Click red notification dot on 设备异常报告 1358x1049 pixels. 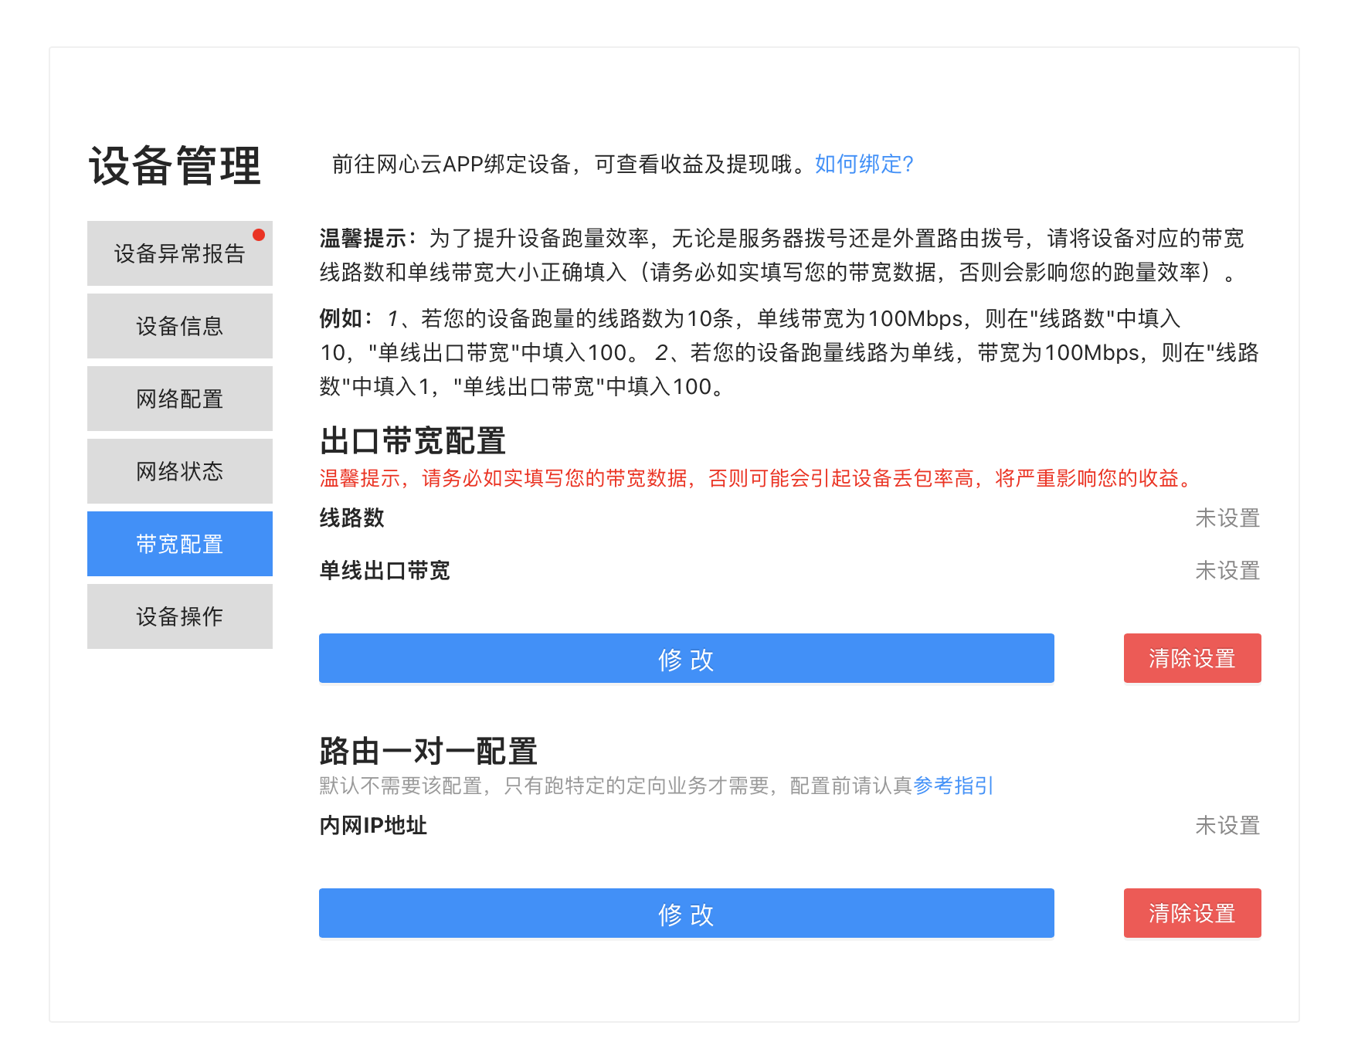point(259,235)
